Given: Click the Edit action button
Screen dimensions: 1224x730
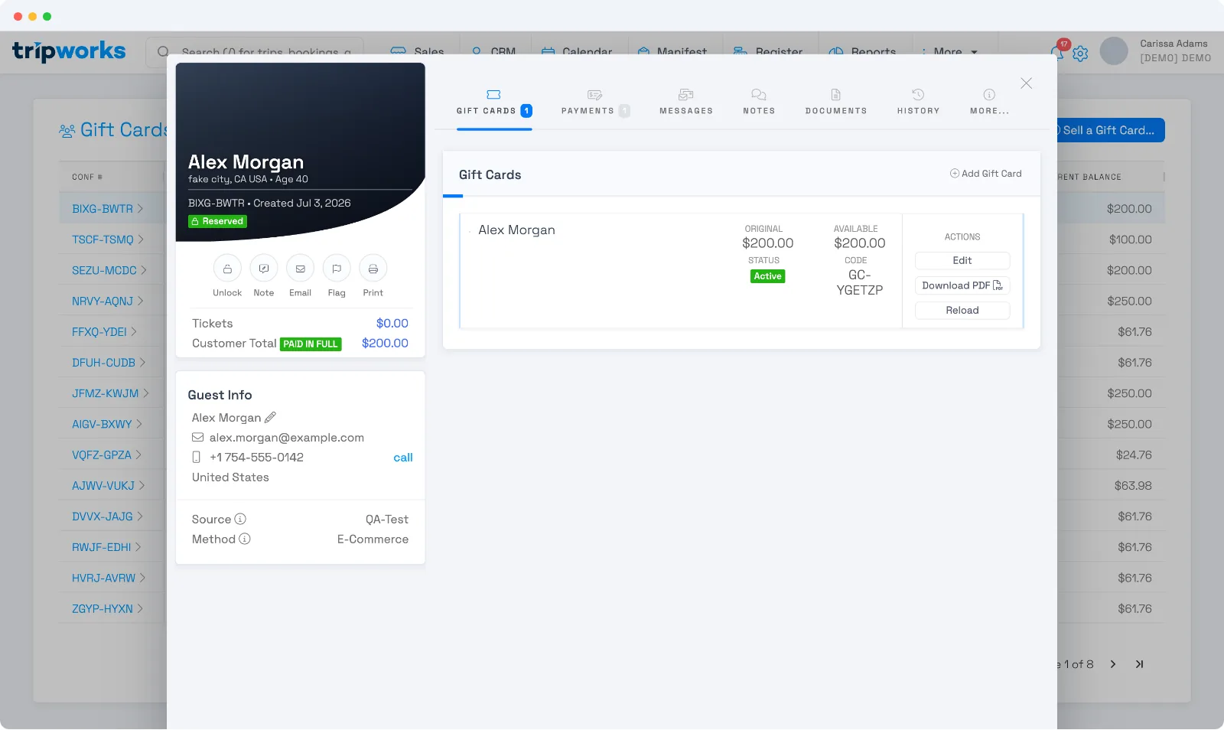Looking at the screenshot, I should 962,261.
